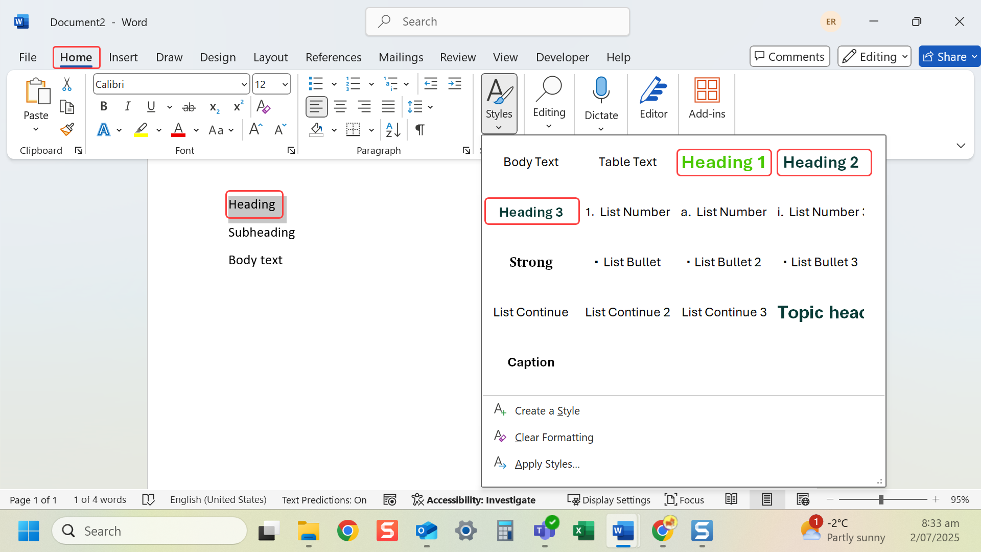Click the title bar Search box

click(x=497, y=21)
